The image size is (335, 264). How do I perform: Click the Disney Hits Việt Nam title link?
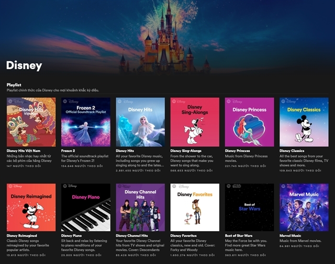[24, 151]
